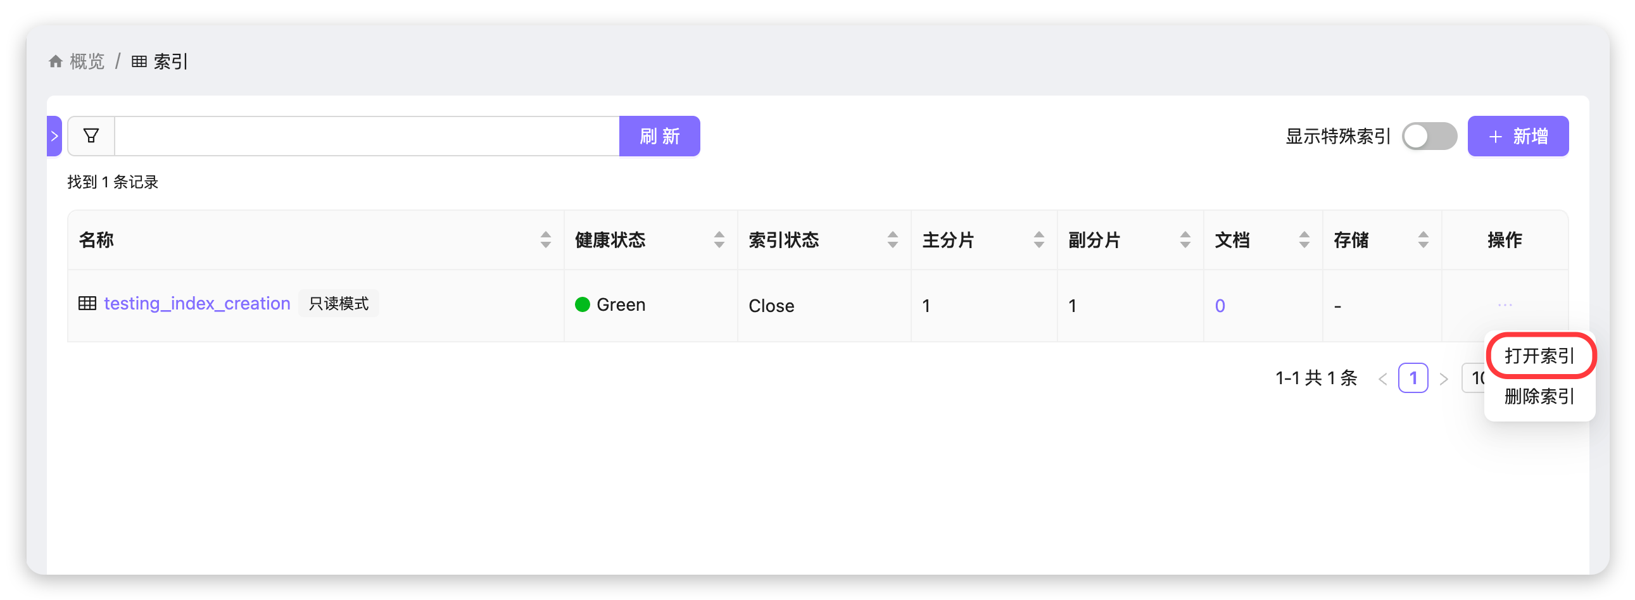This screenshot has width=1635, height=600.
Task: Select 打开索引 from the context menu
Action: (x=1539, y=356)
